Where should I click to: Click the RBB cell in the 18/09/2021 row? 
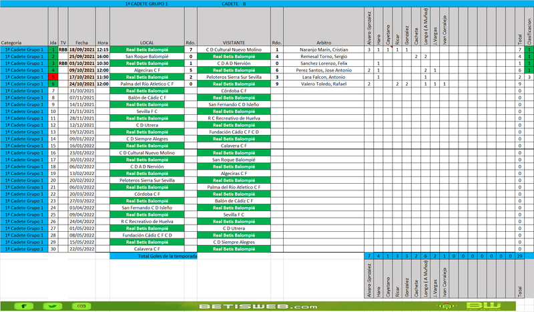[63, 49]
